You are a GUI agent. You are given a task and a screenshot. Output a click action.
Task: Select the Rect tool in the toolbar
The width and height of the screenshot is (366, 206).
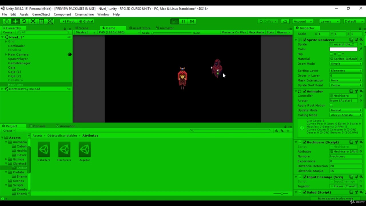tap(41, 21)
